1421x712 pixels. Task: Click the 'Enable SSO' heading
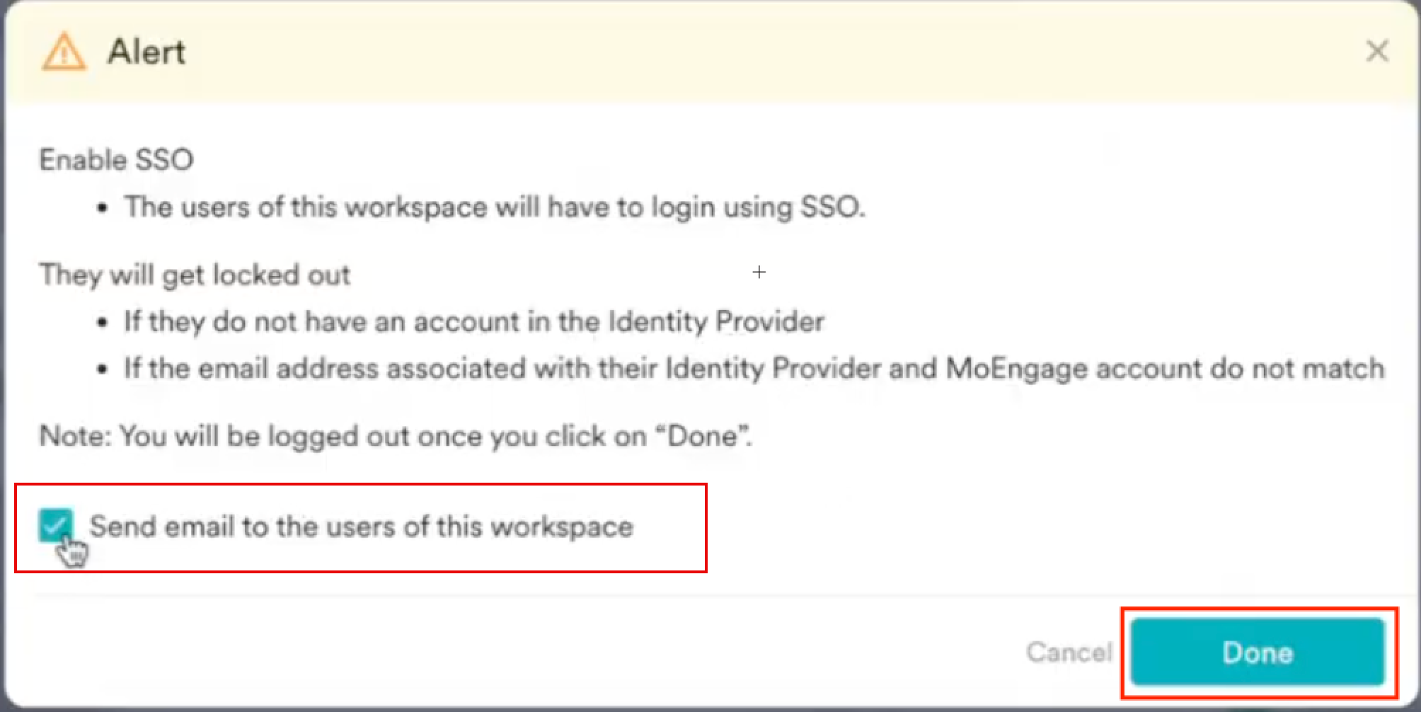point(116,160)
